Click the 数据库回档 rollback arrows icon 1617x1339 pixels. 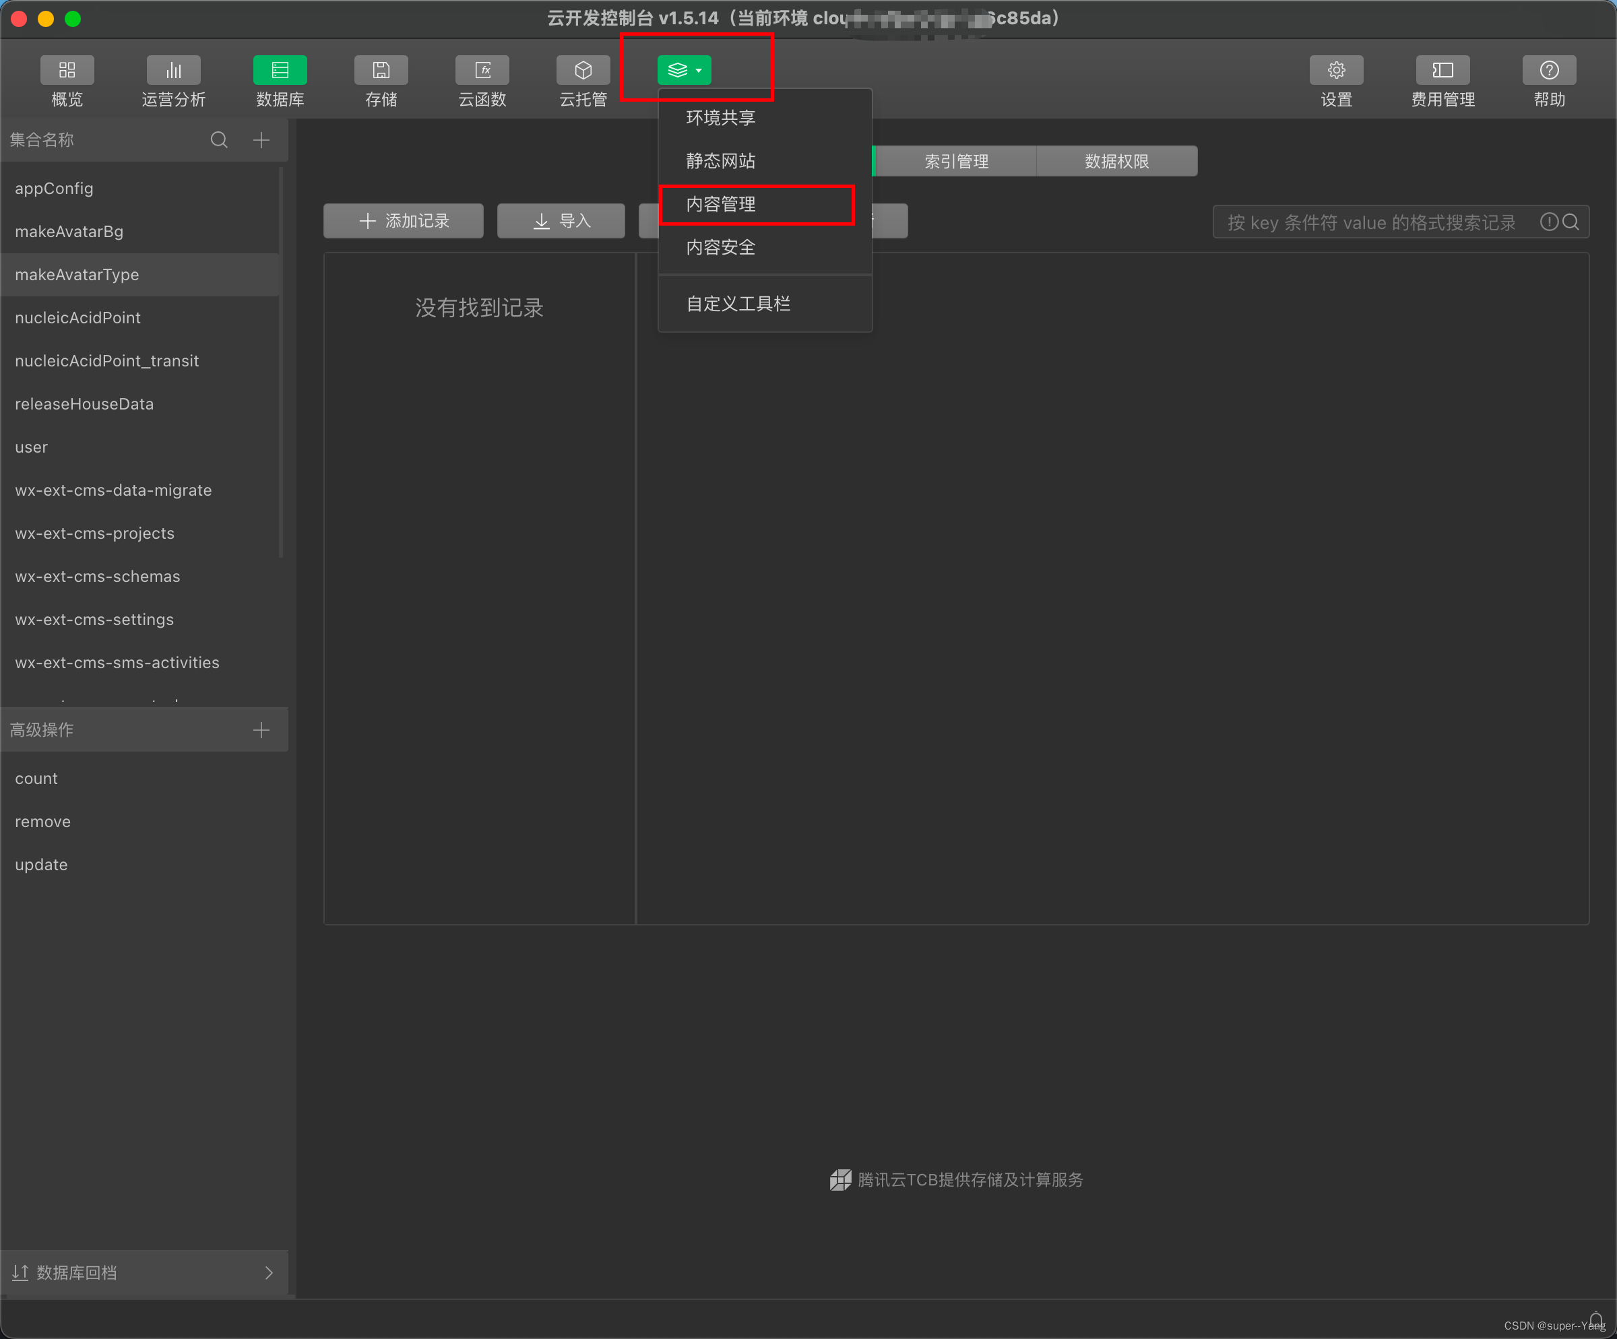coord(20,1273)
